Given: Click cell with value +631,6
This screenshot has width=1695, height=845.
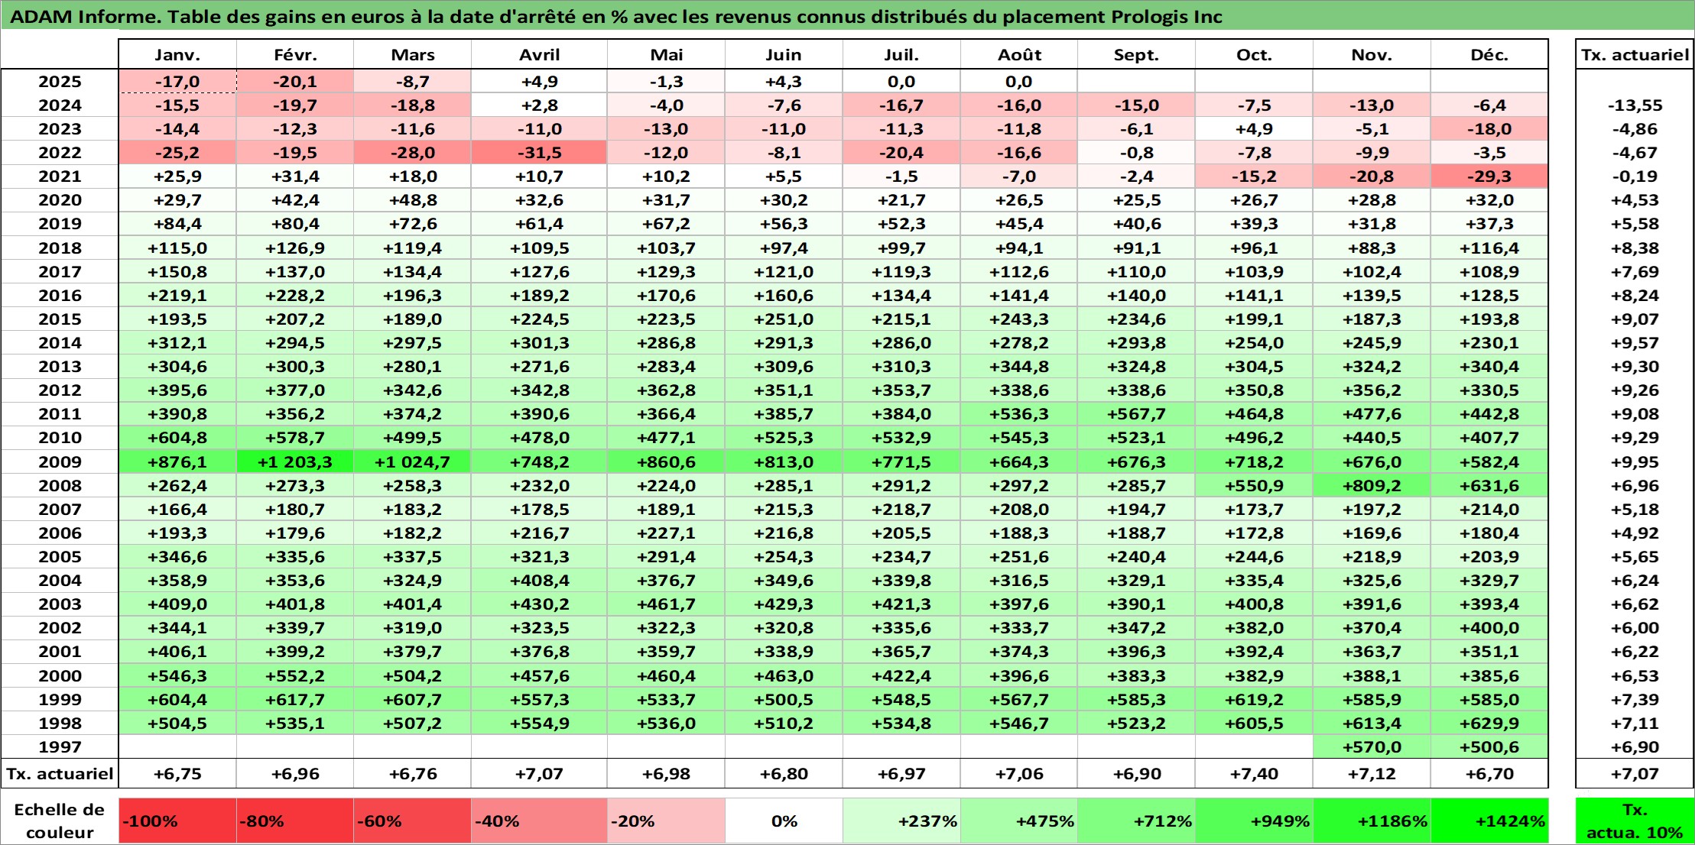Looking at the screenshot, I should [1489, 486].
